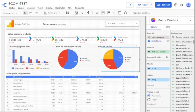Image resolution: width=195 pixels, height=112 pixels.
Task: Click Rozvržení a motiv button
Action: pyautogui.click(x=141, y=13)
